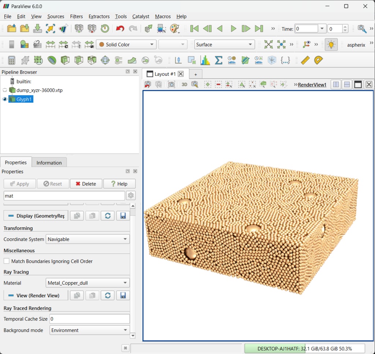
Task: Open the Glyph filter
Action: (105, 60)
